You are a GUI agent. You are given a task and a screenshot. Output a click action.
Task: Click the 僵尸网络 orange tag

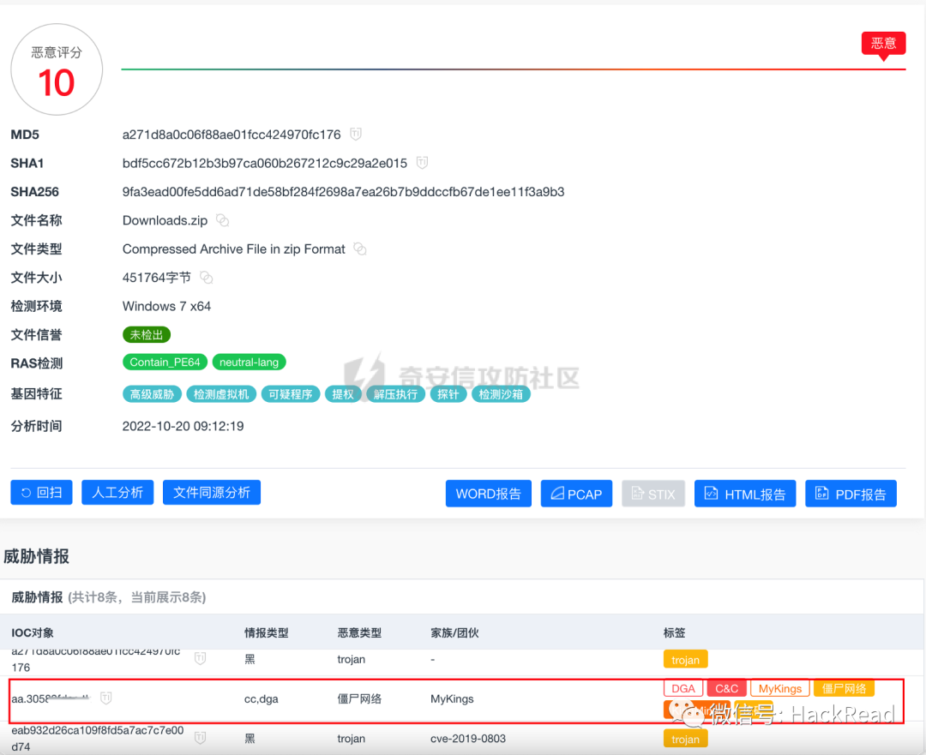click(x=844, y=688)
